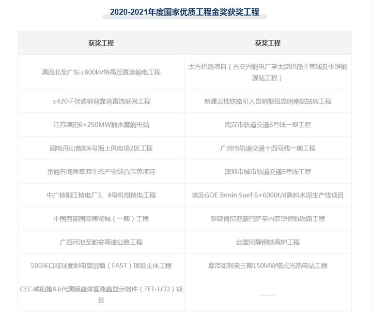
Task: Select cell 广西河池至都安高速公路工程
Action: (x=101, y=242)
